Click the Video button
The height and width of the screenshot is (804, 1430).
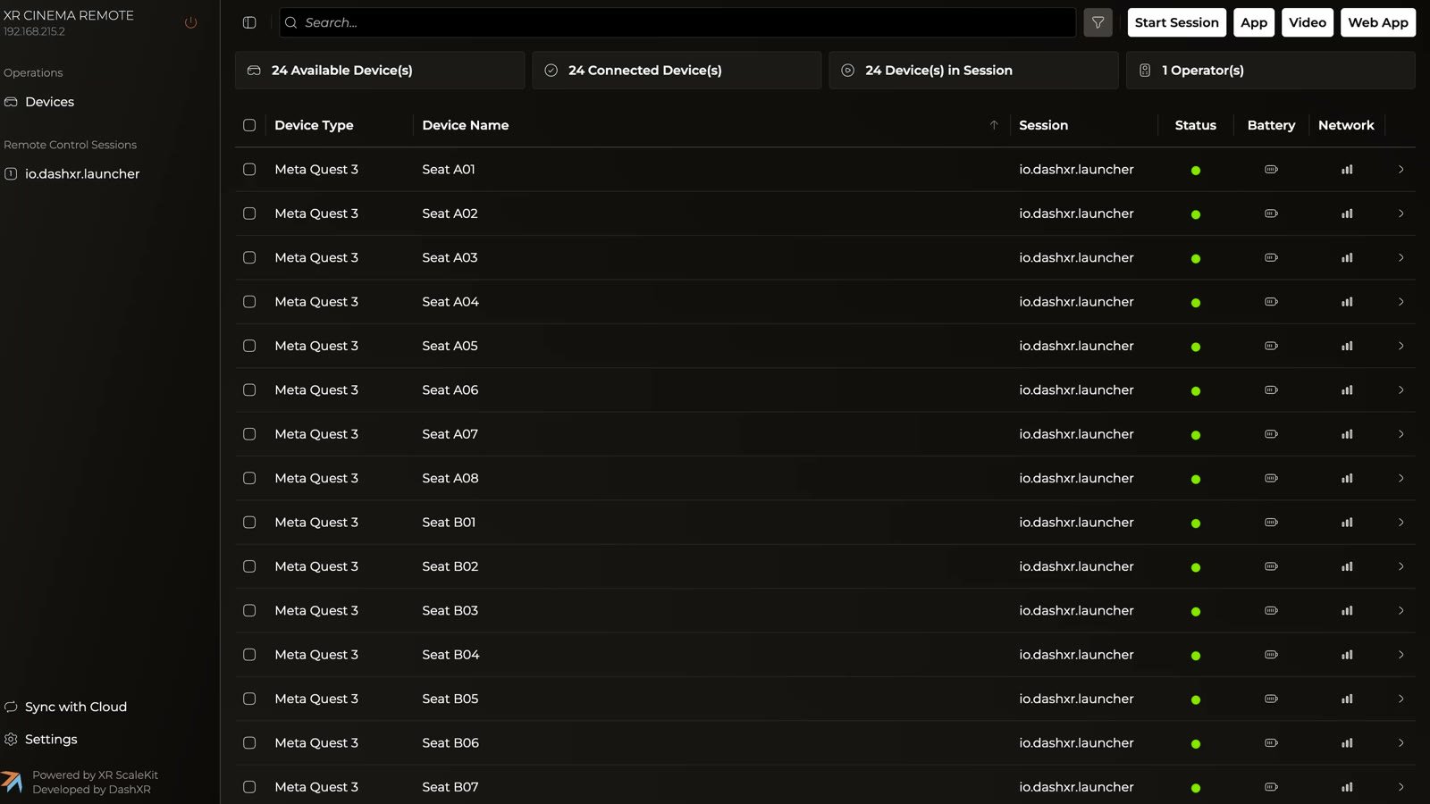[1308, 22]
